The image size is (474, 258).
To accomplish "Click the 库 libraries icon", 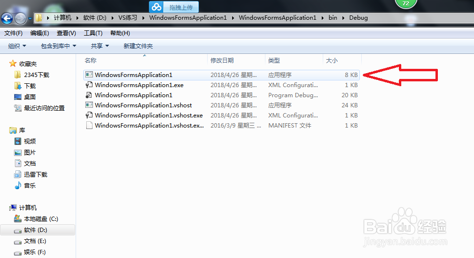I will point(13,130).
